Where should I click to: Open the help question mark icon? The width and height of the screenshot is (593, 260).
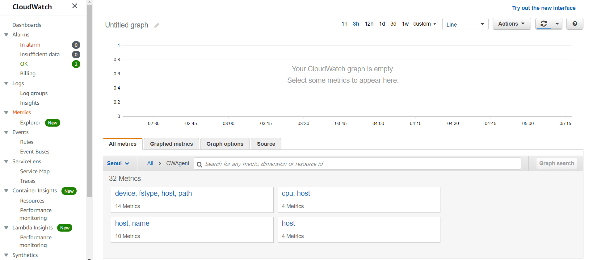[575, 24]
